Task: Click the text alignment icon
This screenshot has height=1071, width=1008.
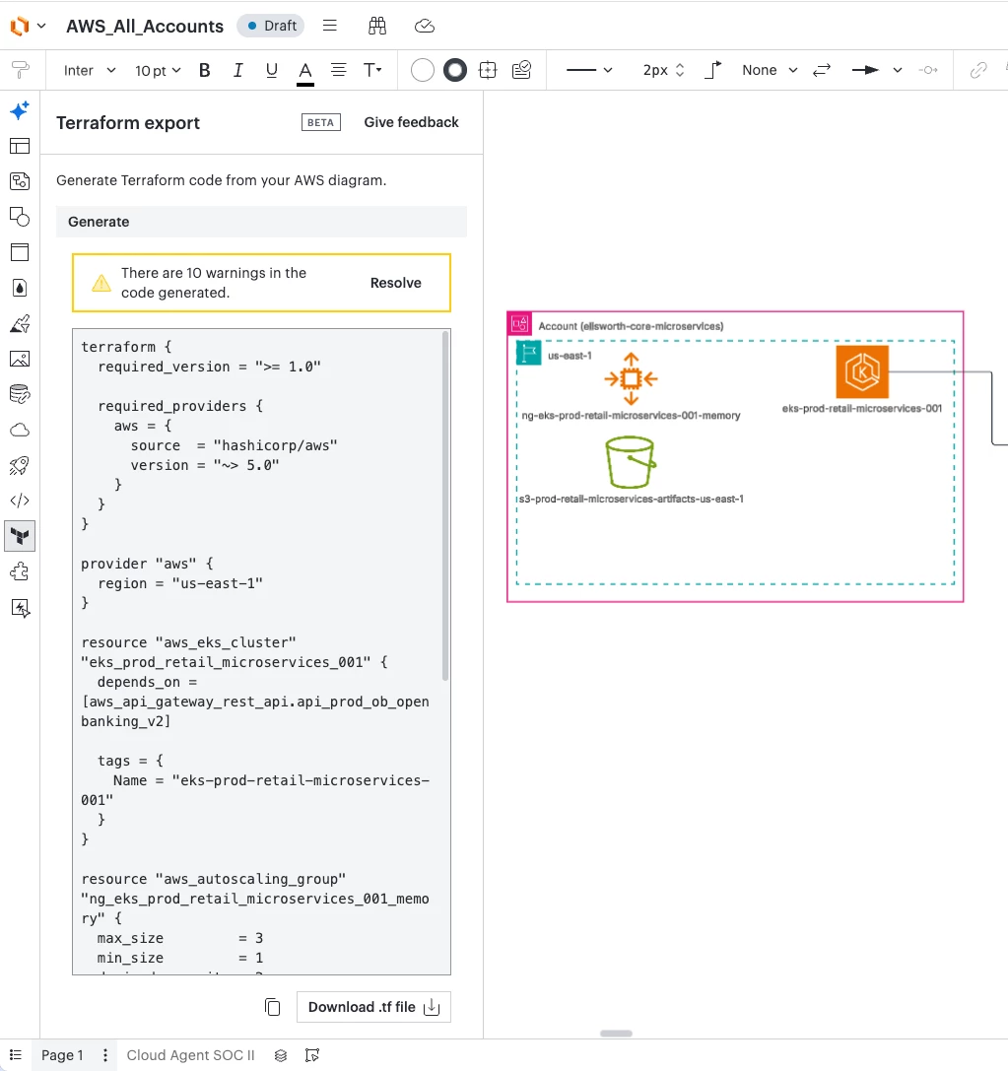Action: pos(338,70)
